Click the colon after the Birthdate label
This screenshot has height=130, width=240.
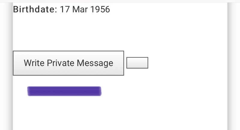click(55, 10)
